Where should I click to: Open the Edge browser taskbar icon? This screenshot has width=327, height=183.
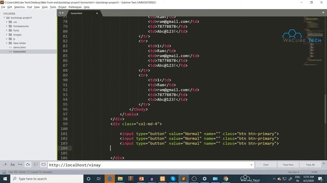tap(110, 178)
